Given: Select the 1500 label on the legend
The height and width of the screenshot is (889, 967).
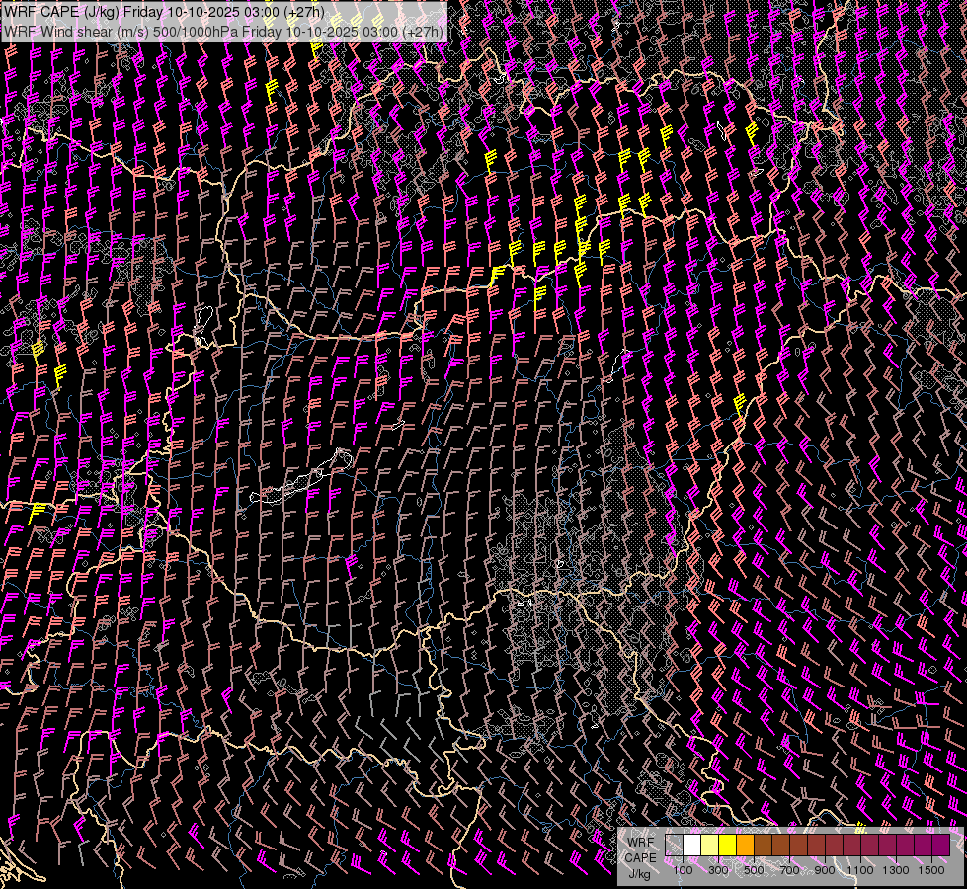Looking at the screenshot, I should 931,870.
